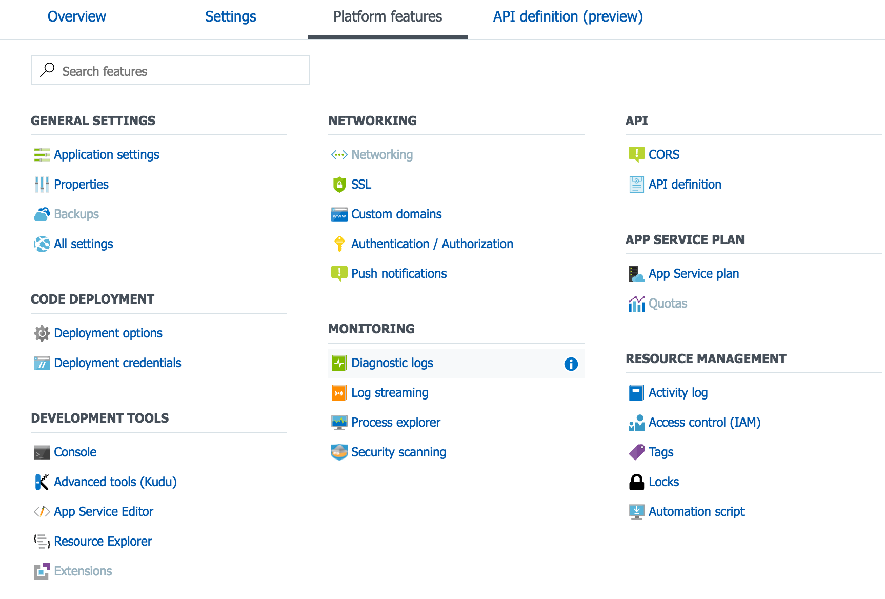
Task: Launch the Console link
Action: 75,452
